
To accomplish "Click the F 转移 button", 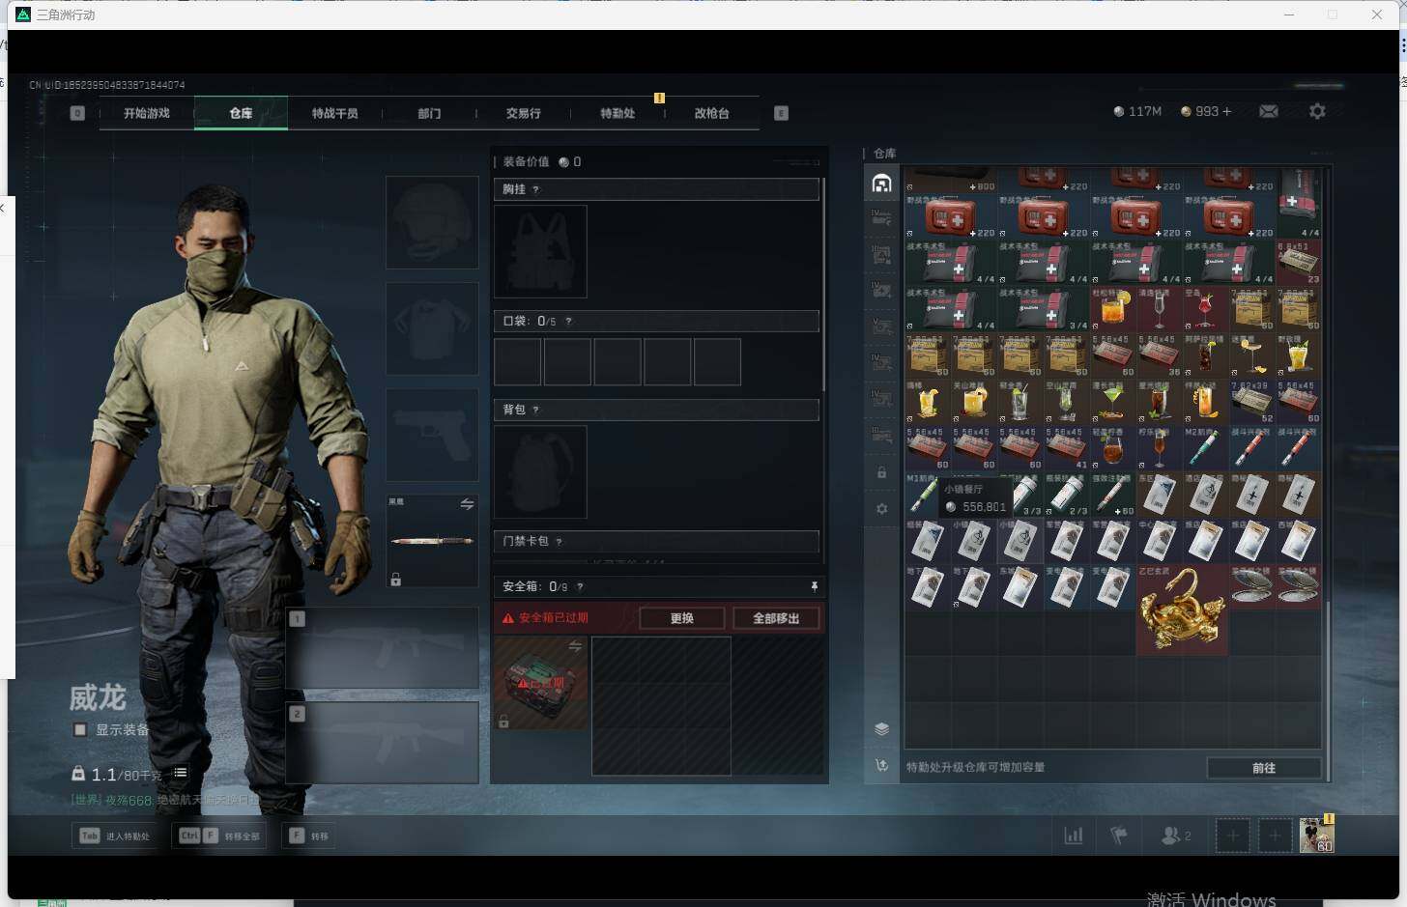I will (308, 836).
